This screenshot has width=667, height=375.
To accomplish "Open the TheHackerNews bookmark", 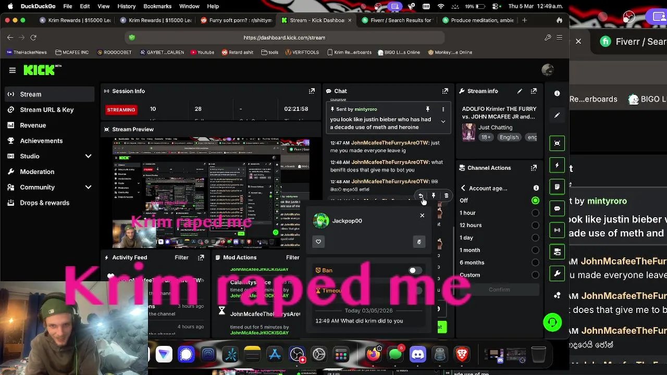I will tap(27, 52).
